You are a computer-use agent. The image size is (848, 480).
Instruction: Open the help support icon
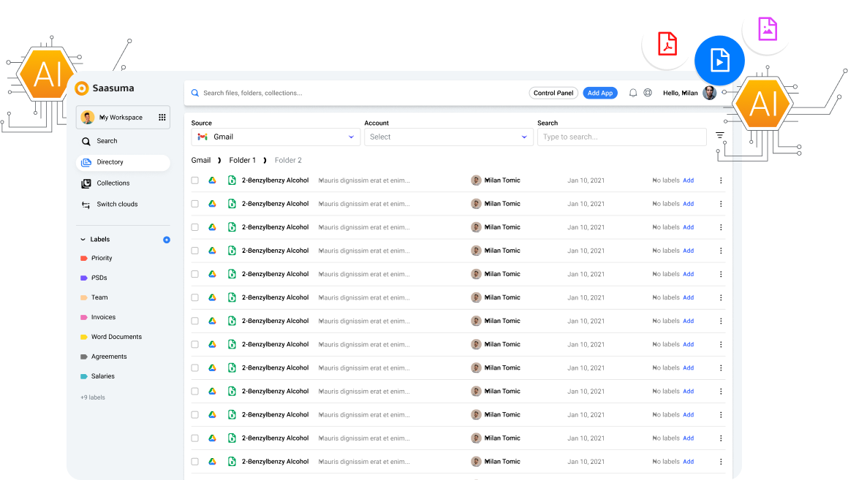648,93
